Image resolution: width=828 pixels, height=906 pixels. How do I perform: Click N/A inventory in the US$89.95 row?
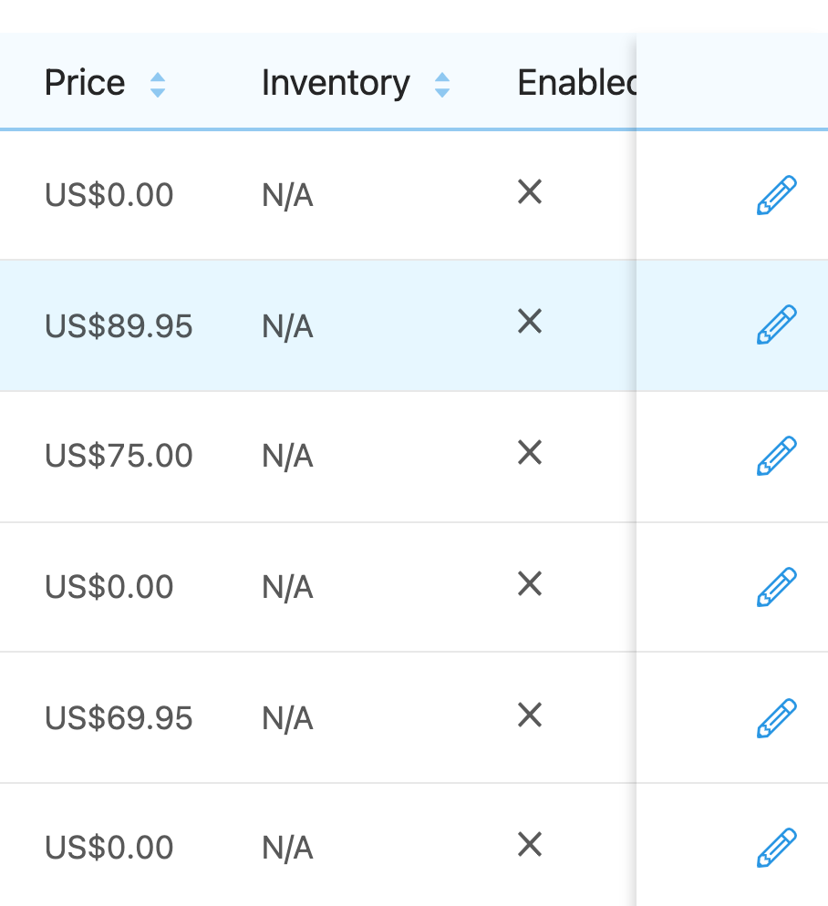coord(287,326)
